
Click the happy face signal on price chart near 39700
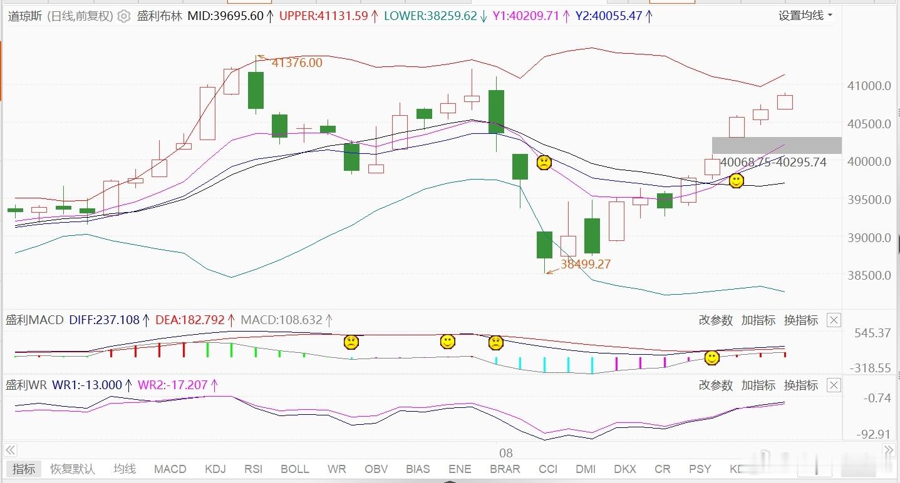point(737,181)
